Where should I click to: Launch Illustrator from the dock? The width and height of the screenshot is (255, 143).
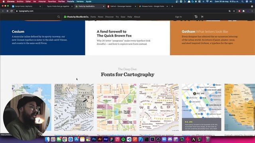click(100, 139)
